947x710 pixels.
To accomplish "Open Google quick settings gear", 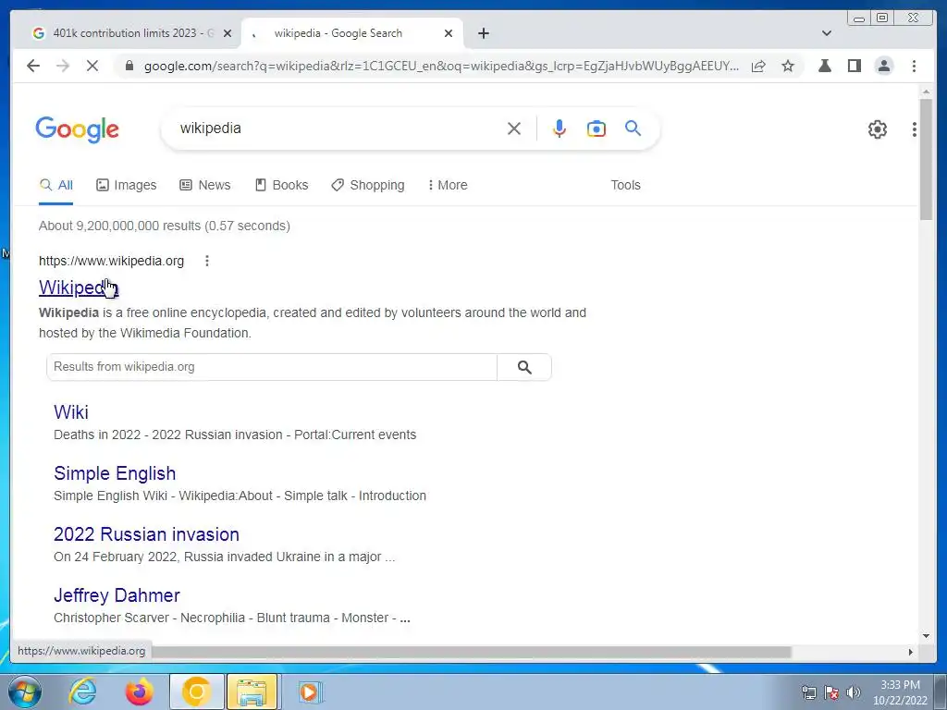I will point(877,129).
